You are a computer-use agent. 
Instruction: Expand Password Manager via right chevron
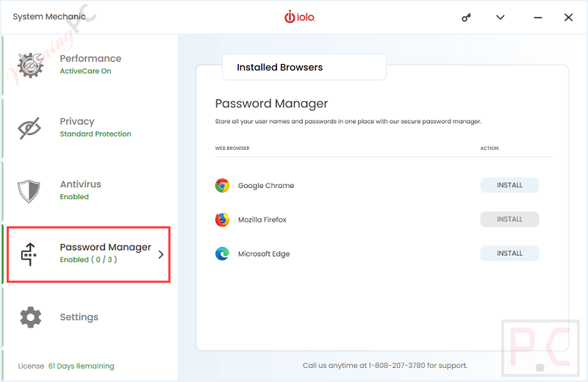pos(161,254)
